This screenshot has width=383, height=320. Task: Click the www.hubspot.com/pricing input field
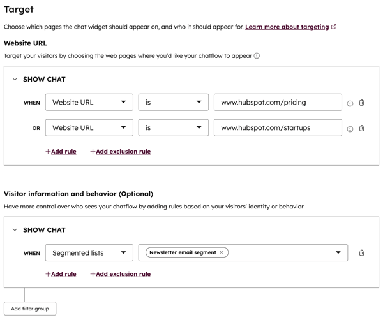pos(278,103)
